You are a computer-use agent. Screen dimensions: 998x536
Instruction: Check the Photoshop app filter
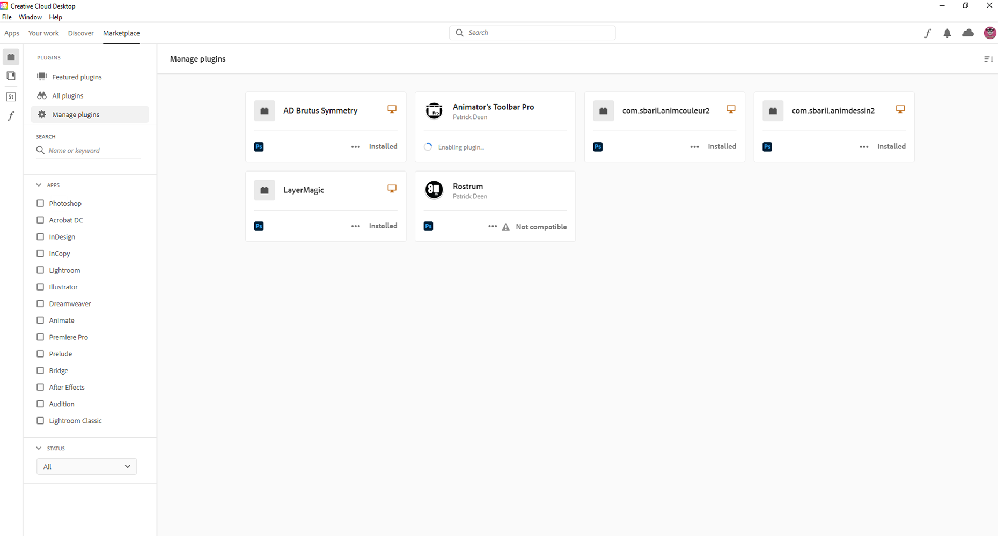click(x=40, y=203)
